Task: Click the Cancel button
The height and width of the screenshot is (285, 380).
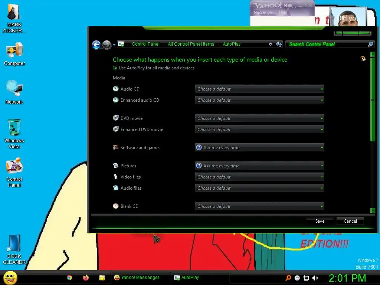Action: pos(350,221)
